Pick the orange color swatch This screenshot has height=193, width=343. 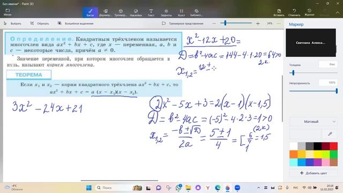pyautogui.click(x=293, y=154)
